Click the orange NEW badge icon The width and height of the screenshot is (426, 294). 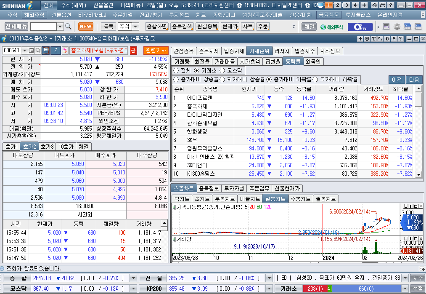pos(86,27)
